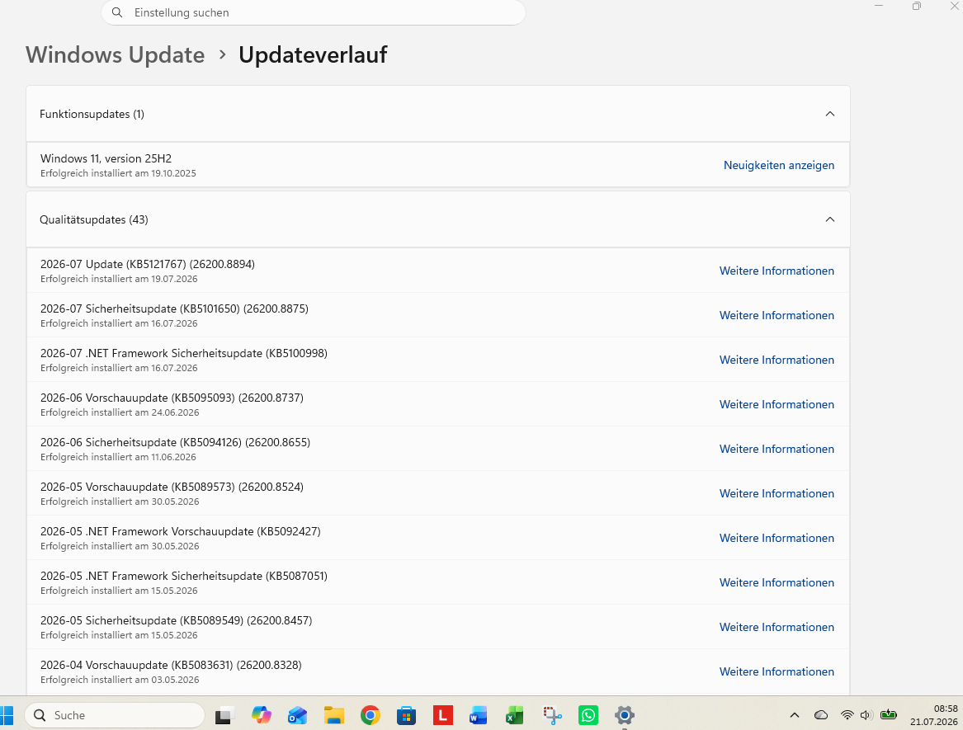Select '2026-04 Vorschauupdate (KB5083631)' title
Screen dimensions: 963x730
click(x=171, y=665)
